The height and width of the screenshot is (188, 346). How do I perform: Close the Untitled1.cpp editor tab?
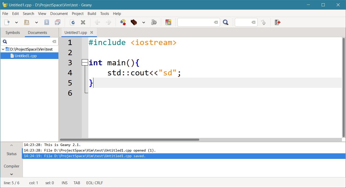point(92,32)
